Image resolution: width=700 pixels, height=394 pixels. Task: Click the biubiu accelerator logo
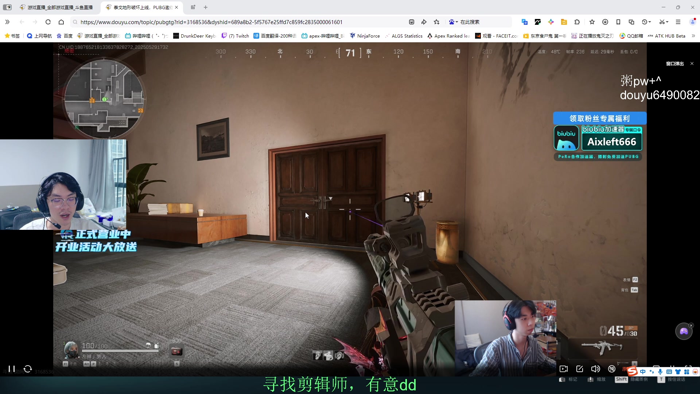[x=566, y=138]
